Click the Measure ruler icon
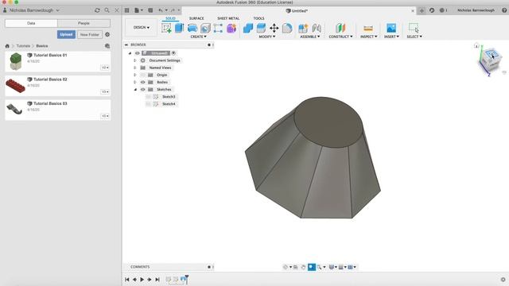Image resolution: width=509 pixels, height=286 pixels. 368,29
